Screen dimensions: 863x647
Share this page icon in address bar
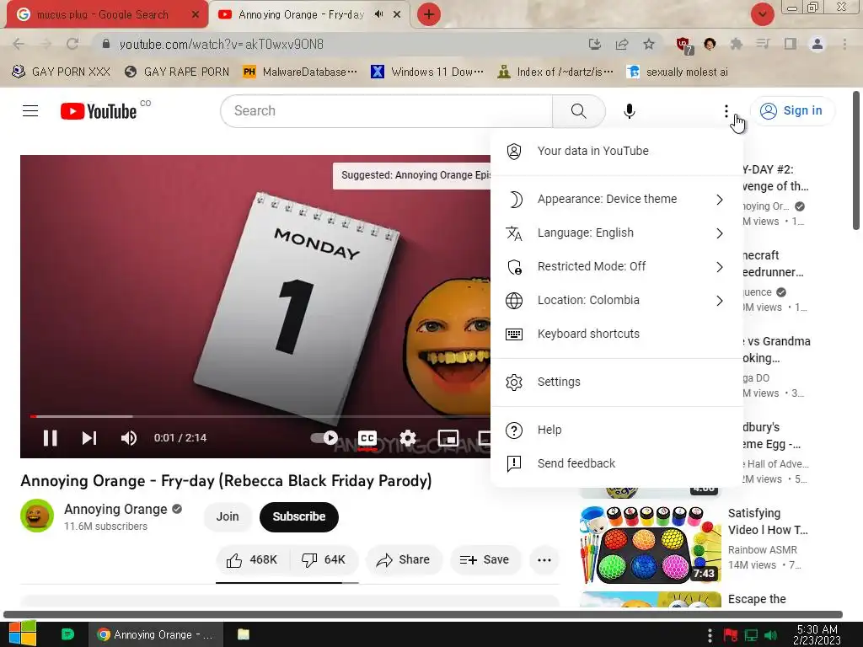622,44
